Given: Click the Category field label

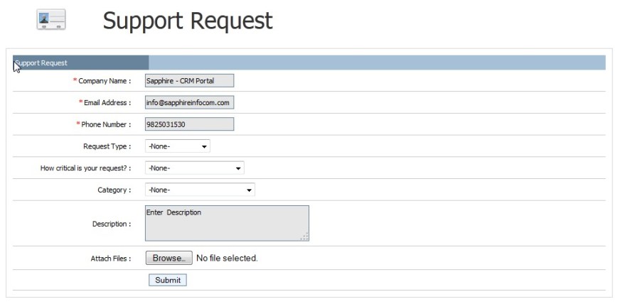Looking at the screenshot, I should [x=114, y=190].
